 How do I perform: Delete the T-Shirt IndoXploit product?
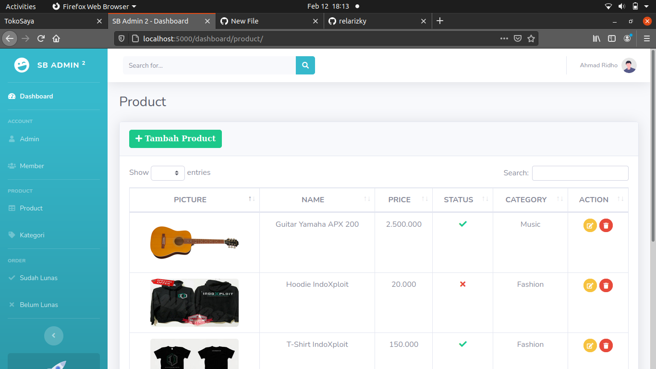606,345
